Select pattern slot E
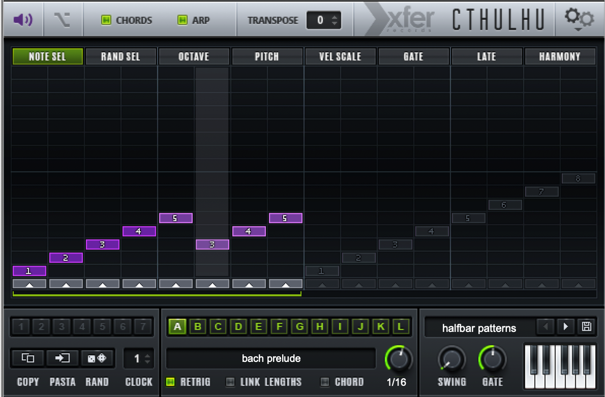 point(258,326)
